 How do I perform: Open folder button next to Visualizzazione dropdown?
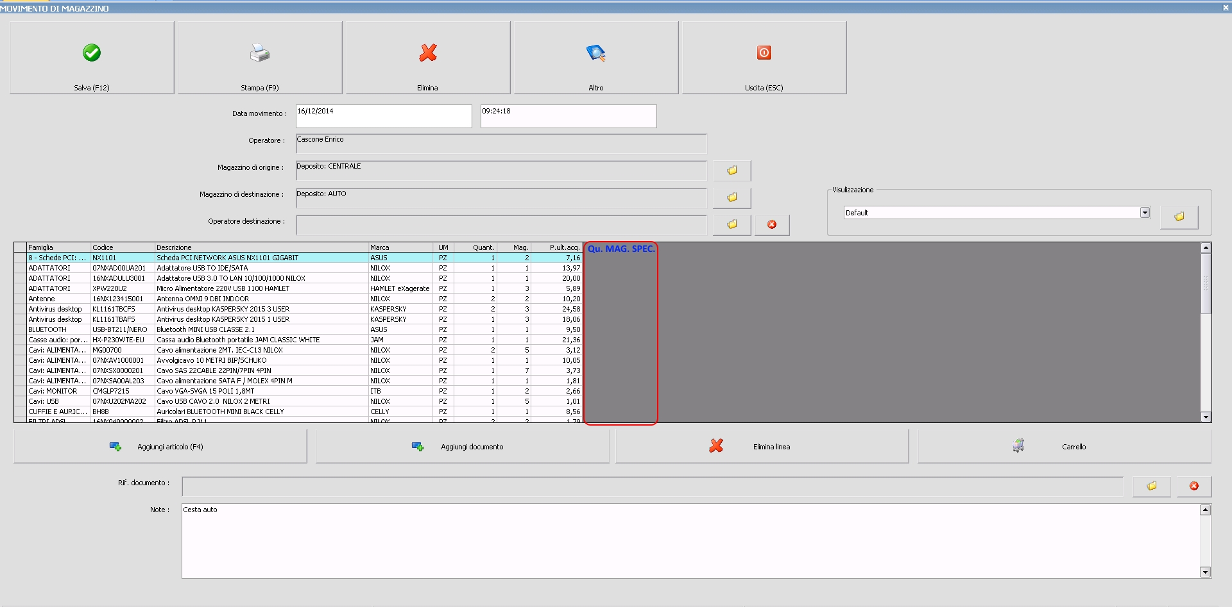(1179, 217)
